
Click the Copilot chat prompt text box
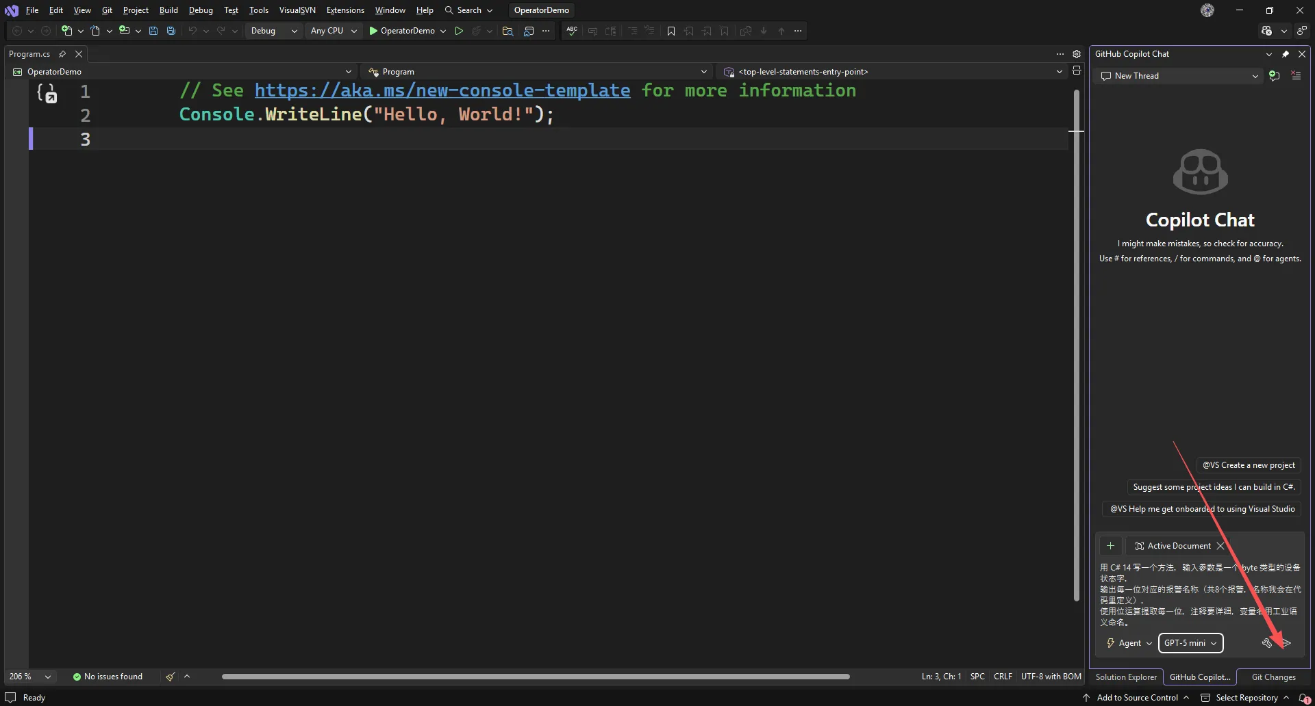pyautogui.click(x=1200, y=594)
